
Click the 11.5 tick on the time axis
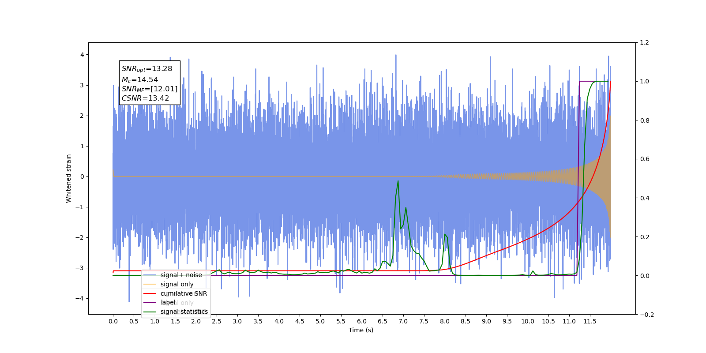(x=590, y=321)
